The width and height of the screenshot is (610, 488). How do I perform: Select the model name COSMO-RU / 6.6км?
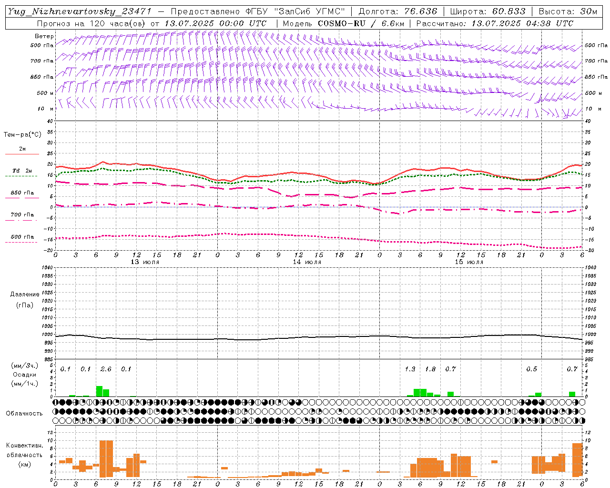coord(361,23)
